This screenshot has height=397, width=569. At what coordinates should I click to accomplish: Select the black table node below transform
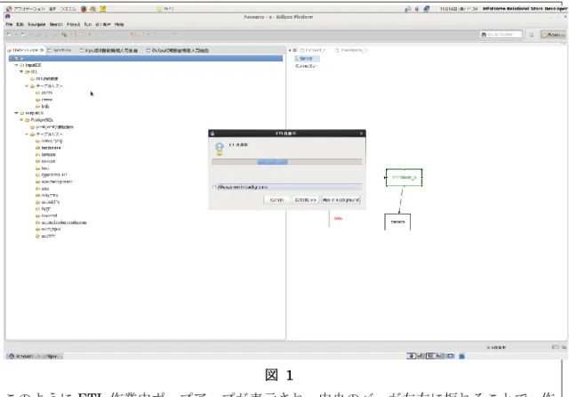pyautogui.click(x=397, y=222)
